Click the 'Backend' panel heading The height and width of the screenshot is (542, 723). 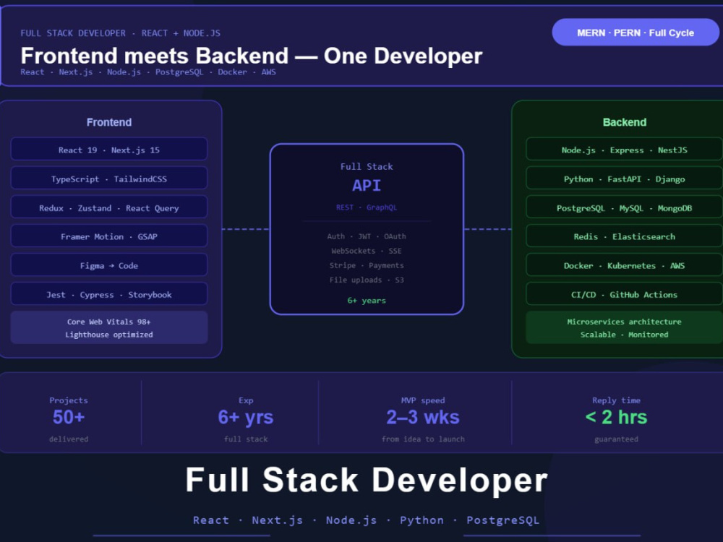625,122
